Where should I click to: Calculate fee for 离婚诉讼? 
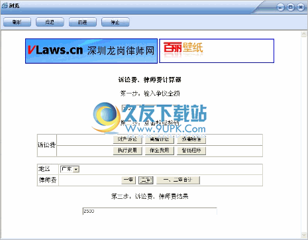pos(160,139)
